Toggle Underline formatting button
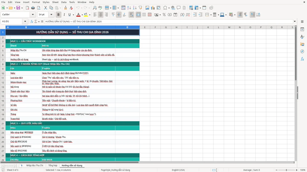This screenshot has width=307, height=172. point(69,15)
